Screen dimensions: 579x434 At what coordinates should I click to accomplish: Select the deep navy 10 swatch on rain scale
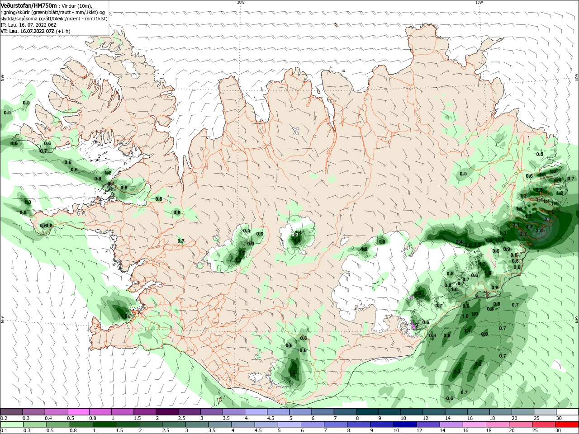[404, 425]
